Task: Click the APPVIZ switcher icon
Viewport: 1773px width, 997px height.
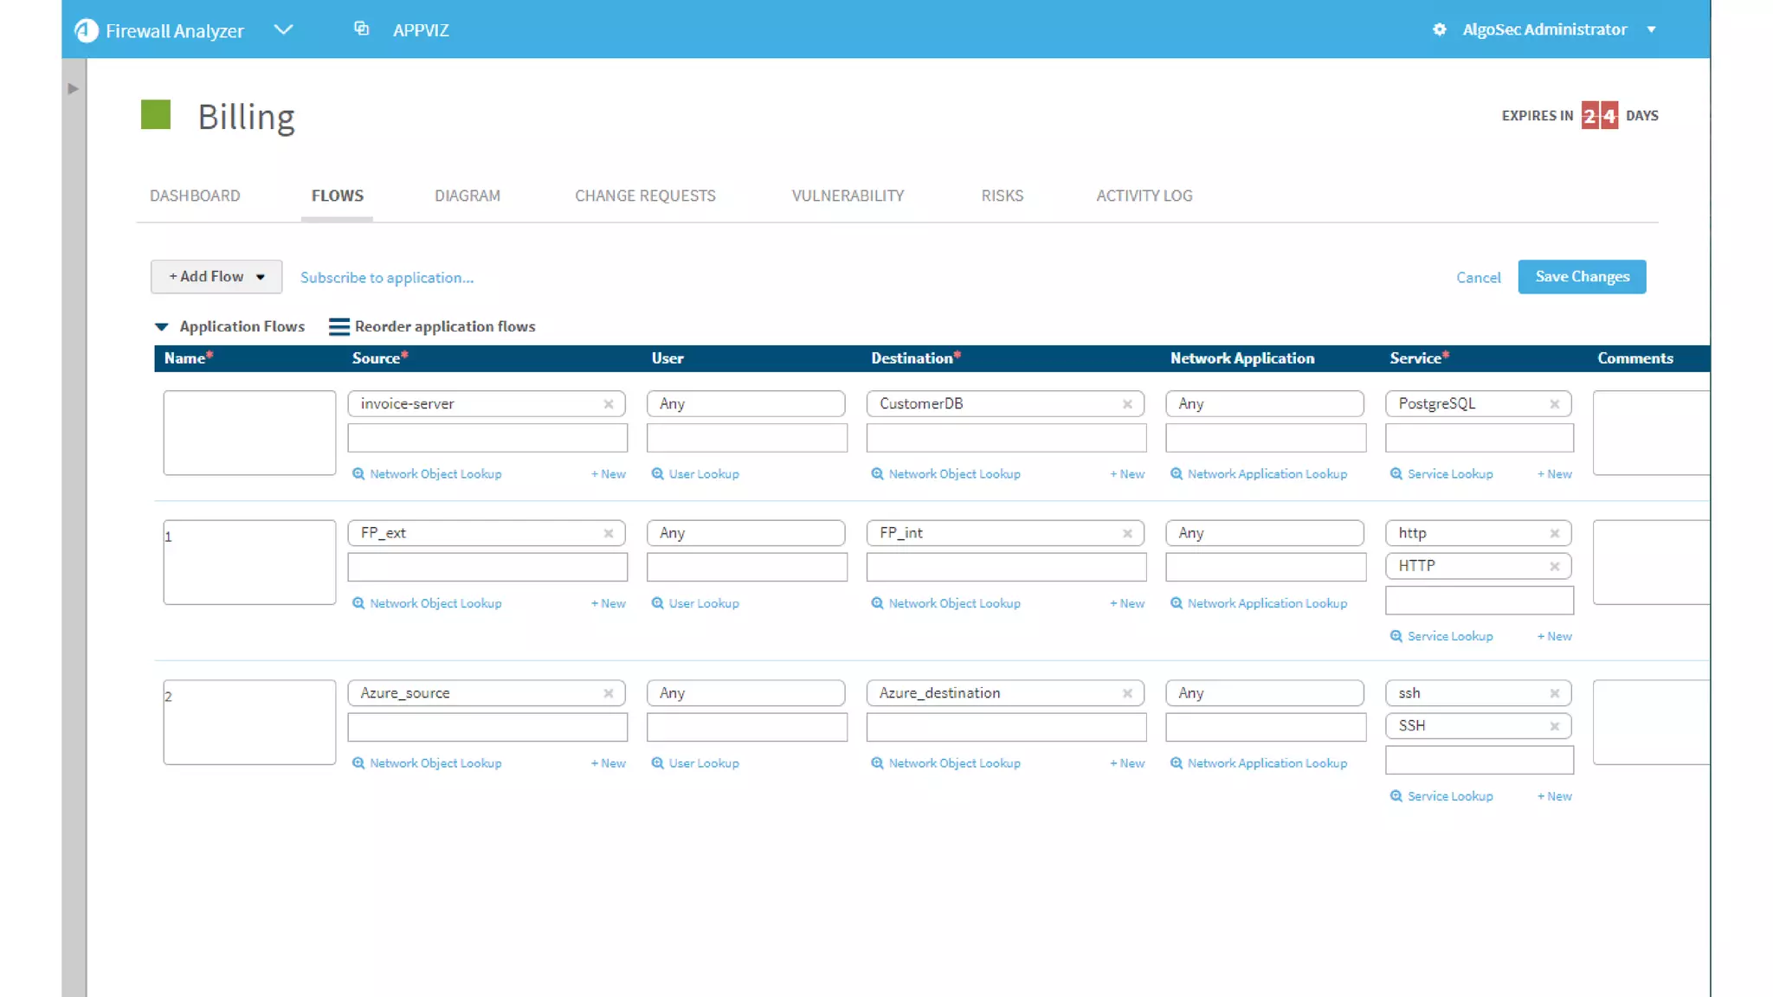Action: [x=361, y=29]
